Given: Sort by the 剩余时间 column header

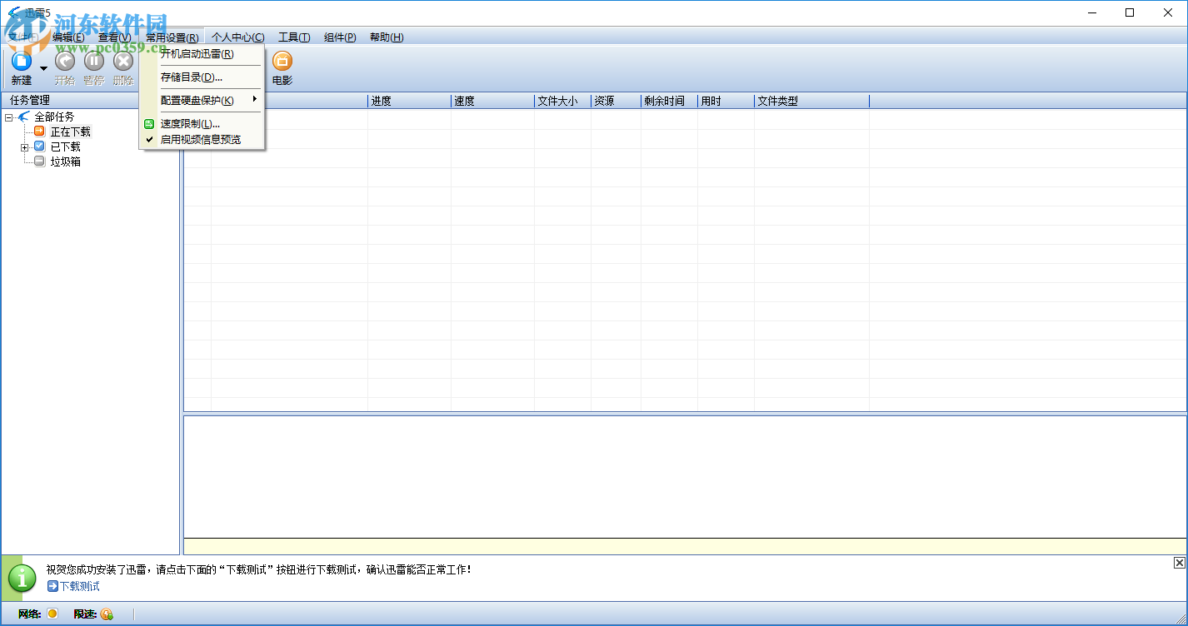Looking at the screenshot, I should pyautogui.click(x=669, y=101).
